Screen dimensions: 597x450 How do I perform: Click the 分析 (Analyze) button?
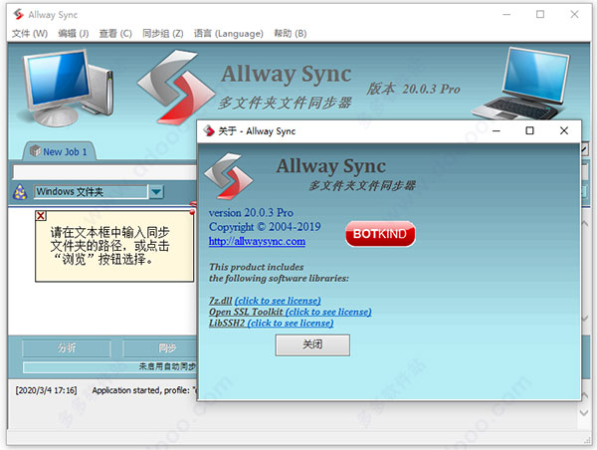(x=67, y=347)
